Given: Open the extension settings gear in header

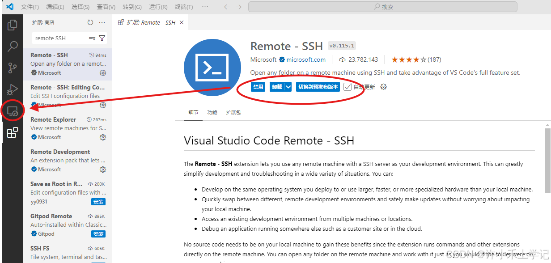Looking at the screenshot, I should pyautogui.click(x=383, y=87).
